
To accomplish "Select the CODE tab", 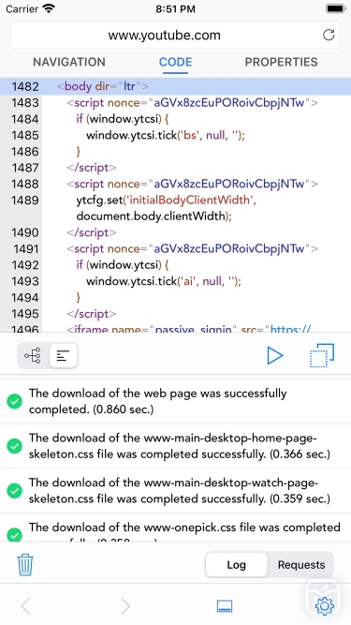I will click(x=176, y=62).
